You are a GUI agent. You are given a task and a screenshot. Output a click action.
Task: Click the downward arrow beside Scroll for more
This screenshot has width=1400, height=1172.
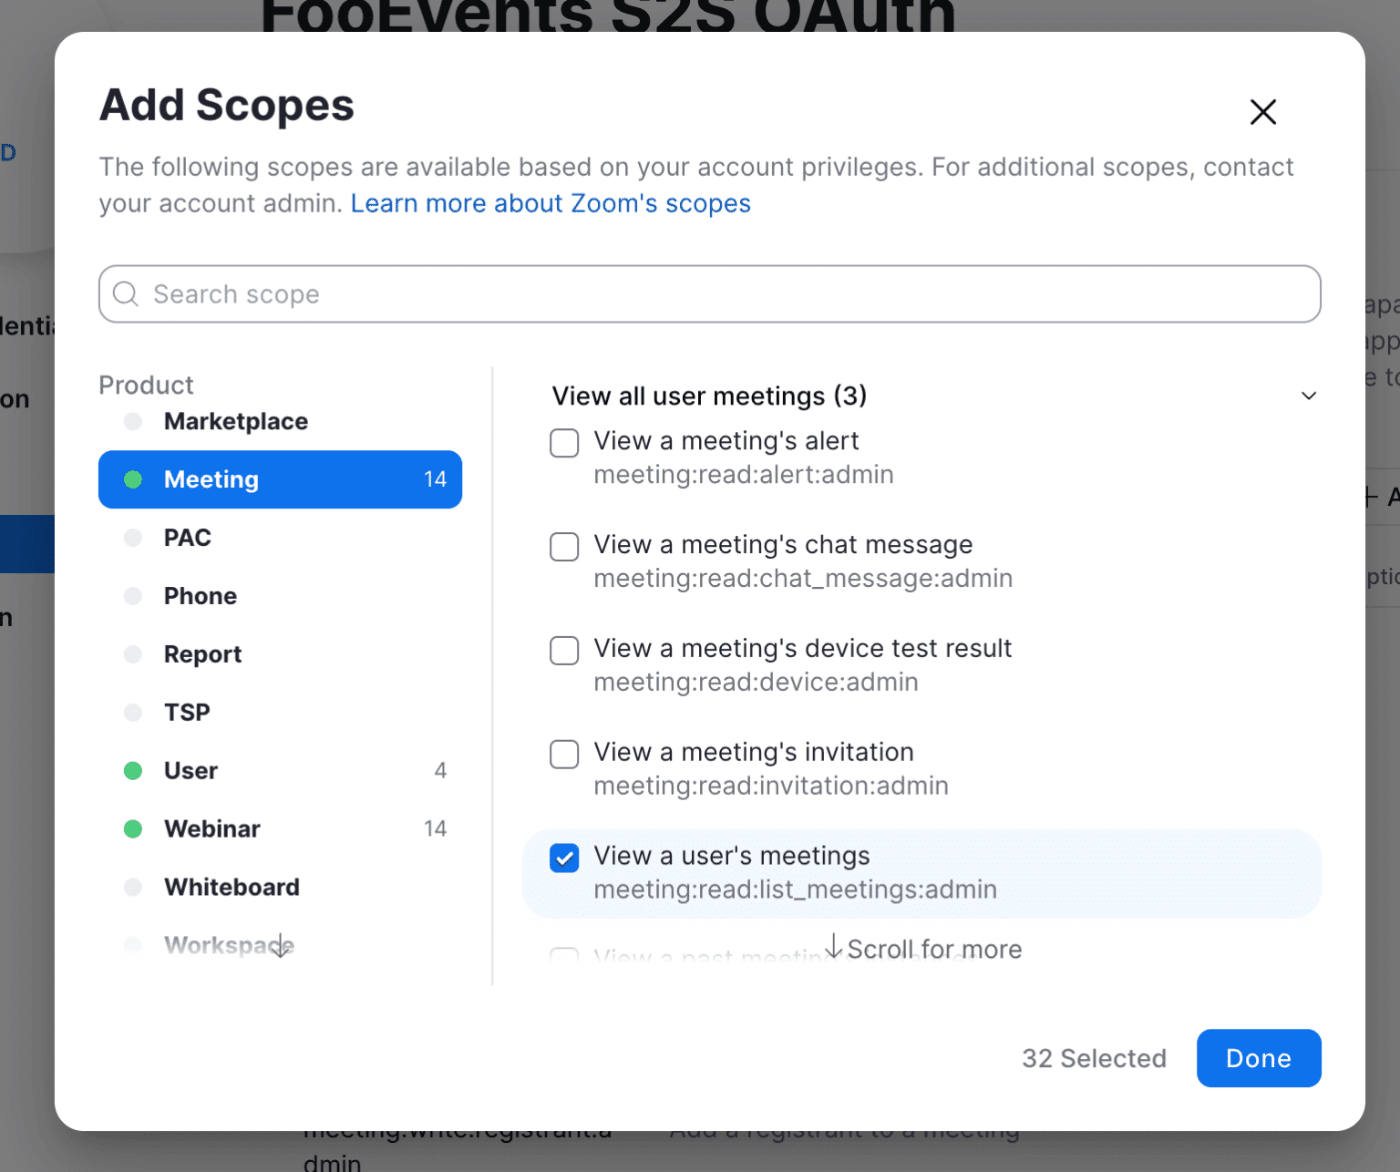[833, 948]
